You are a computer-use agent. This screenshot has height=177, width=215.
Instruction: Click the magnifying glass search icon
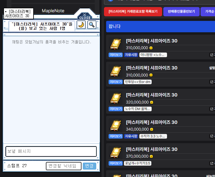[x=92, y=25]
